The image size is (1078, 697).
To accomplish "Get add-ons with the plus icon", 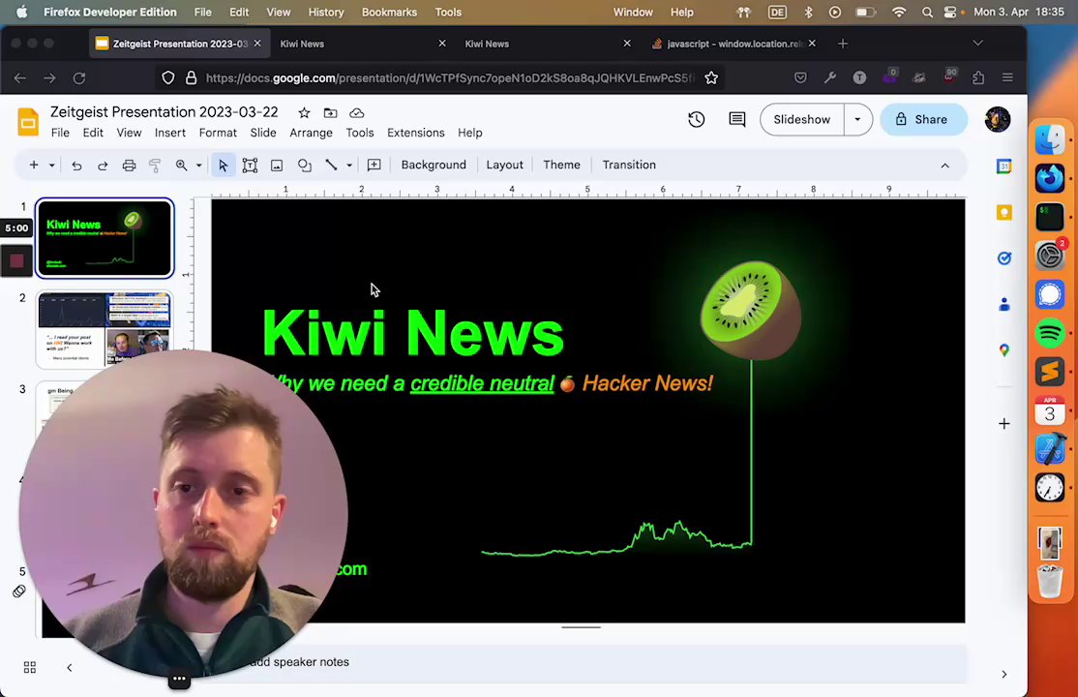I will click(1003, 424).
